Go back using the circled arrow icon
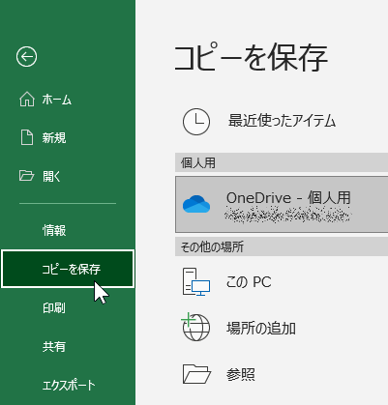Viewport: 388px width, 405px height. pos(26,57)
